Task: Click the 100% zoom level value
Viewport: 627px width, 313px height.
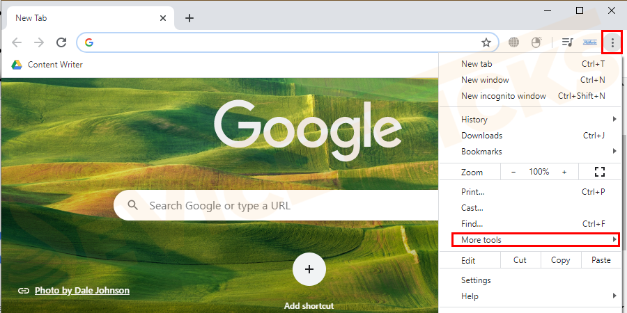Action: (x=539, y=172)
